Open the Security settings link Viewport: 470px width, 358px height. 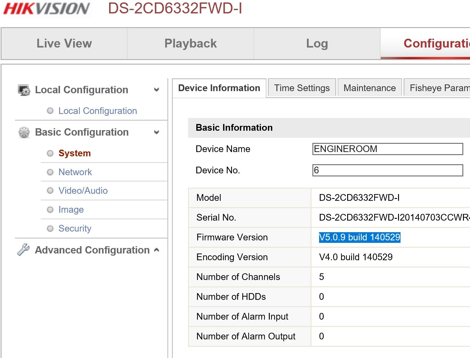[x=75, y=229]
